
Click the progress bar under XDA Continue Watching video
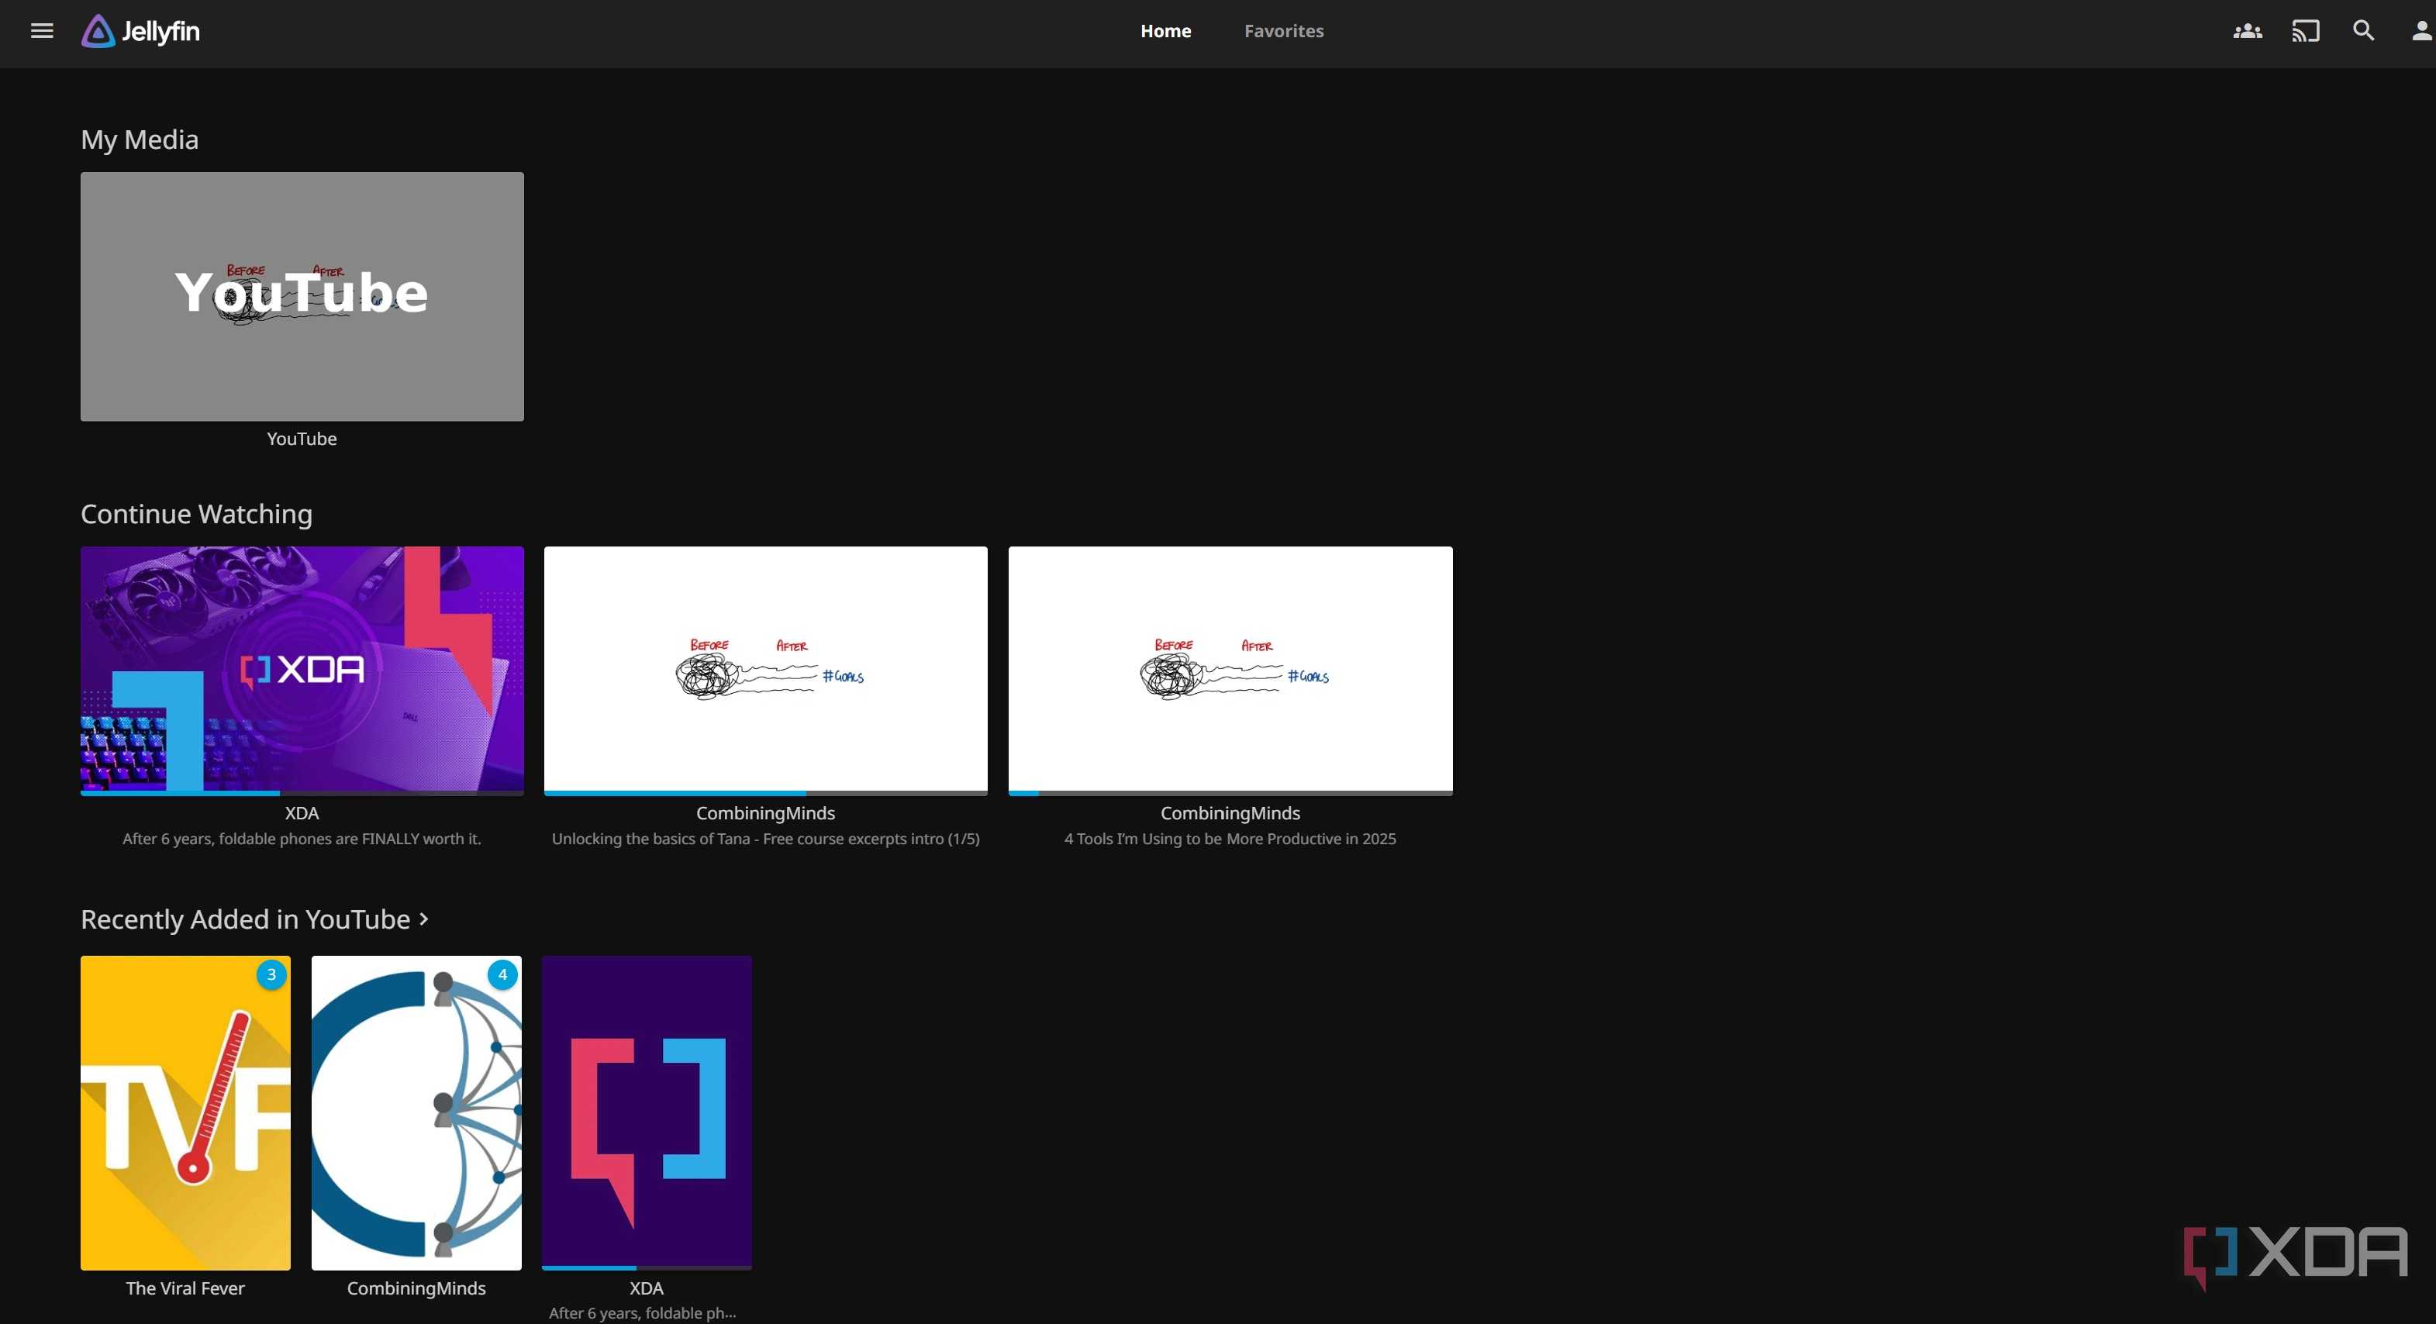point(302,794)
